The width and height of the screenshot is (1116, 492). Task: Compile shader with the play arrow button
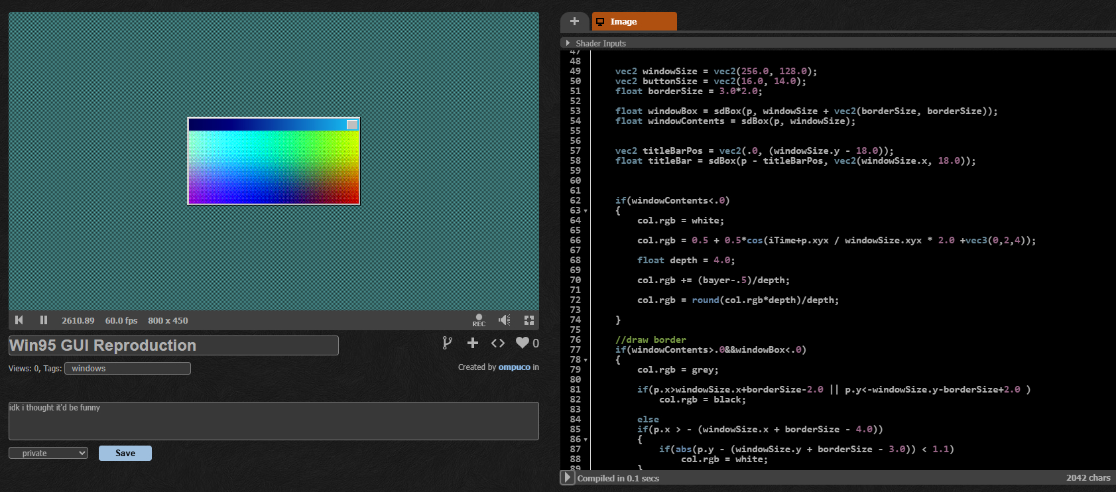point(567,477)
